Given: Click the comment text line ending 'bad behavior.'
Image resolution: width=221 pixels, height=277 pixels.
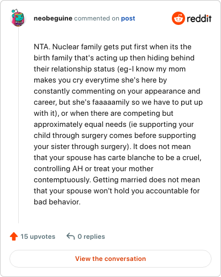Looking at the screenshot, I should (x=57, y=202).
